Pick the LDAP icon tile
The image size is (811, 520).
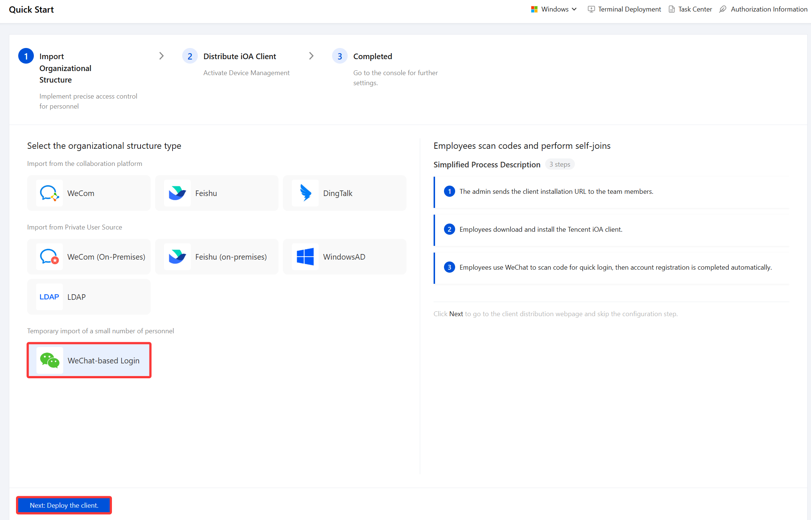[49, 297]
